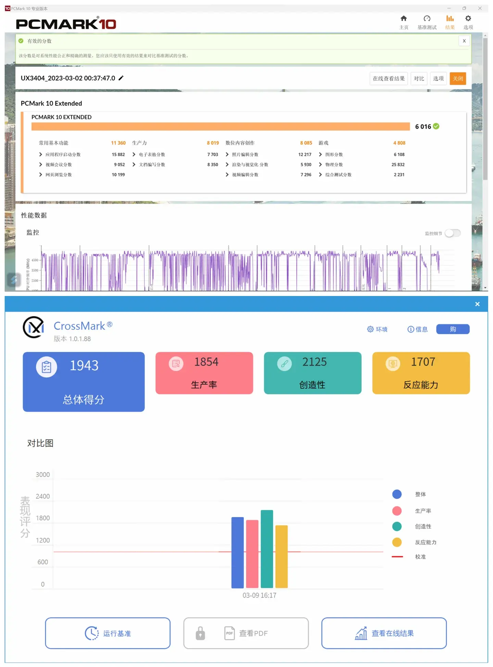Screen dimensions: 493x667
Task: Click 选项 button beside 对比
Action: (438, 78)
